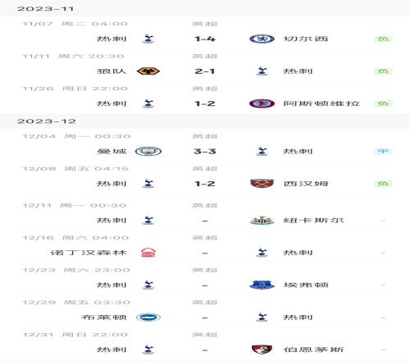Select the 2023-12 month header
The image size is (410, 361).
(x=47, y=121)
